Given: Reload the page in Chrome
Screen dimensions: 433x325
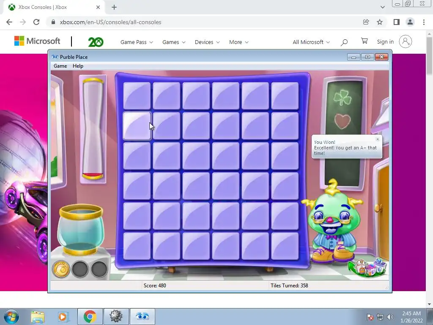Looking at the screenshot, I should 36,22.
